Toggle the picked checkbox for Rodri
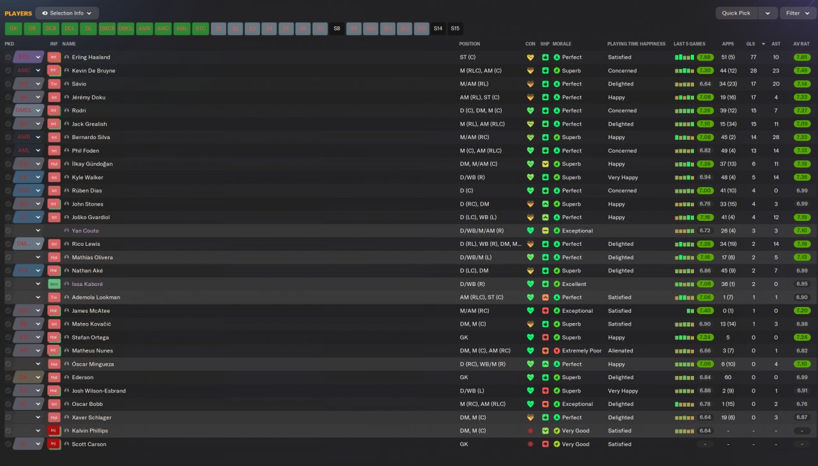This screenshot has height=466, width=818. (8, 110)
